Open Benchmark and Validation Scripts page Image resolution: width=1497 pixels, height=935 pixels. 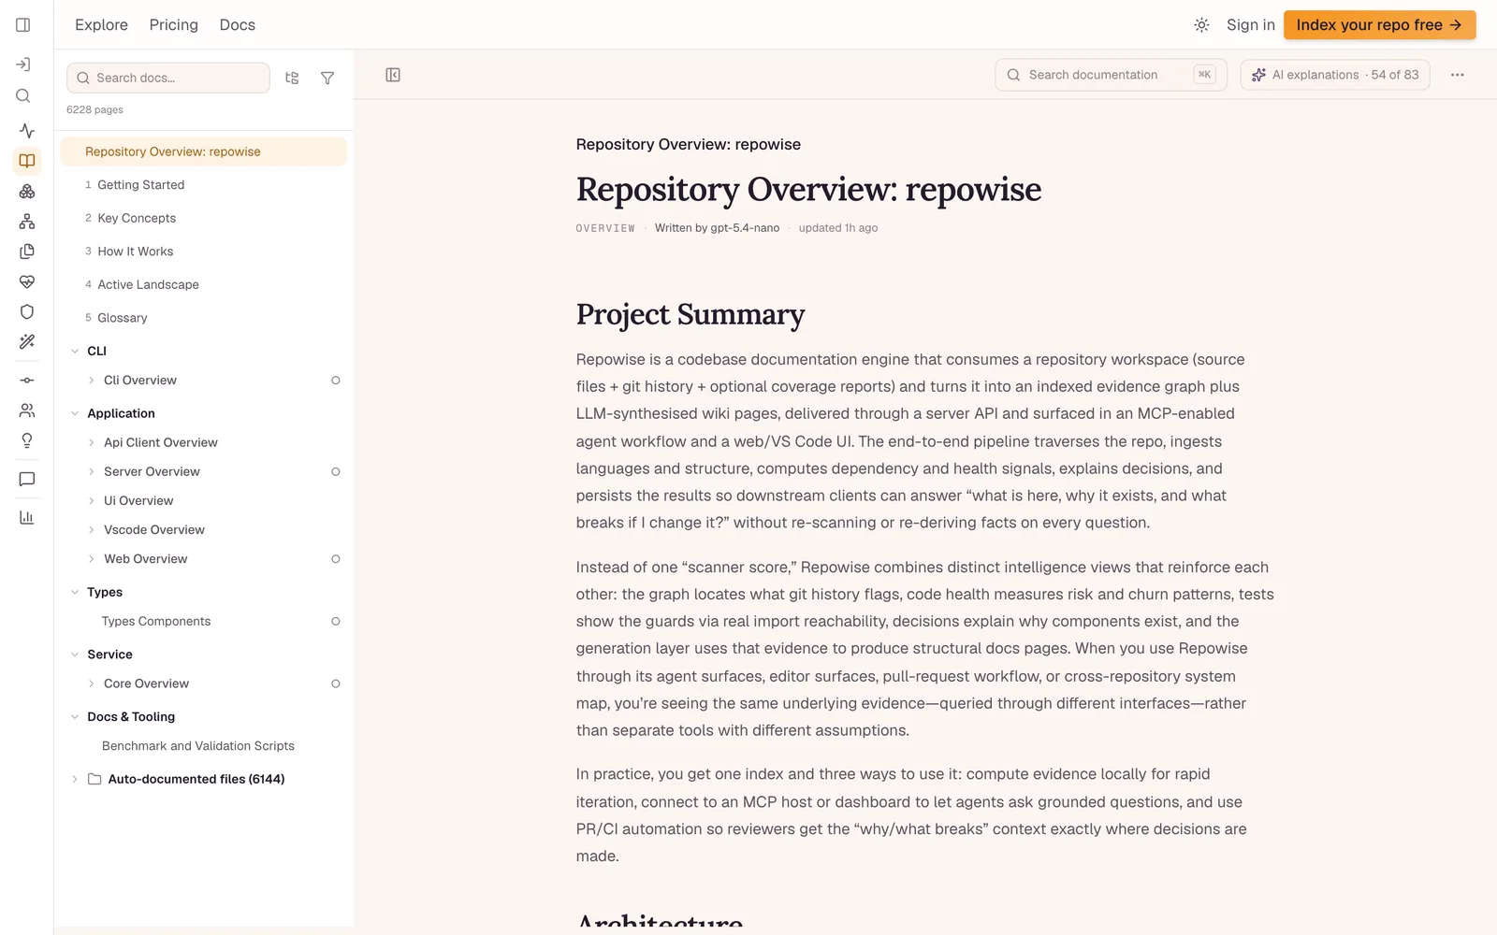coord(198,746)
